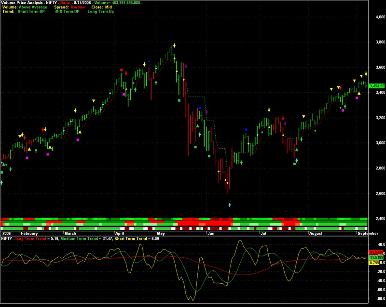This screenshot has height=307, width=386.
Task: Click the 'long Term Trend = 5.19' indicator label
Action: click(x=37, y=238)
